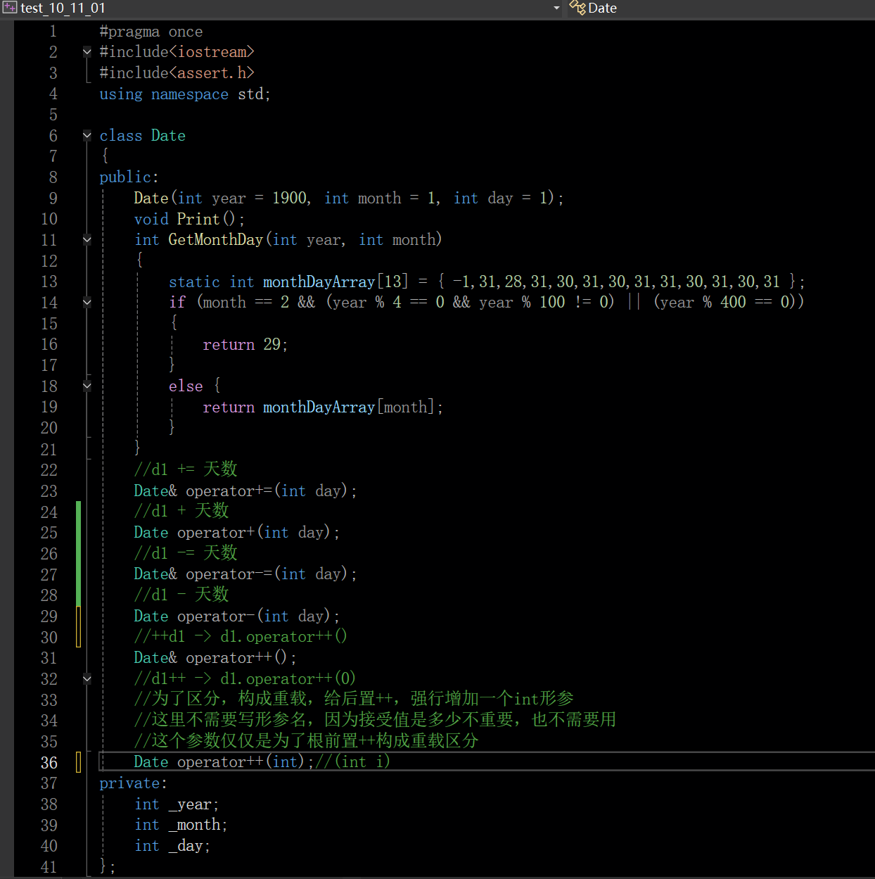Collapse the if statement on line 14

coord(87,303)
